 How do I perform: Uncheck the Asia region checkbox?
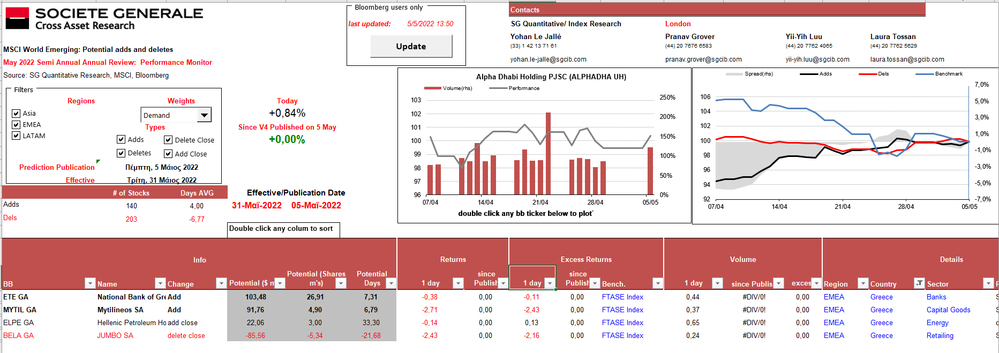click(16, 114)
